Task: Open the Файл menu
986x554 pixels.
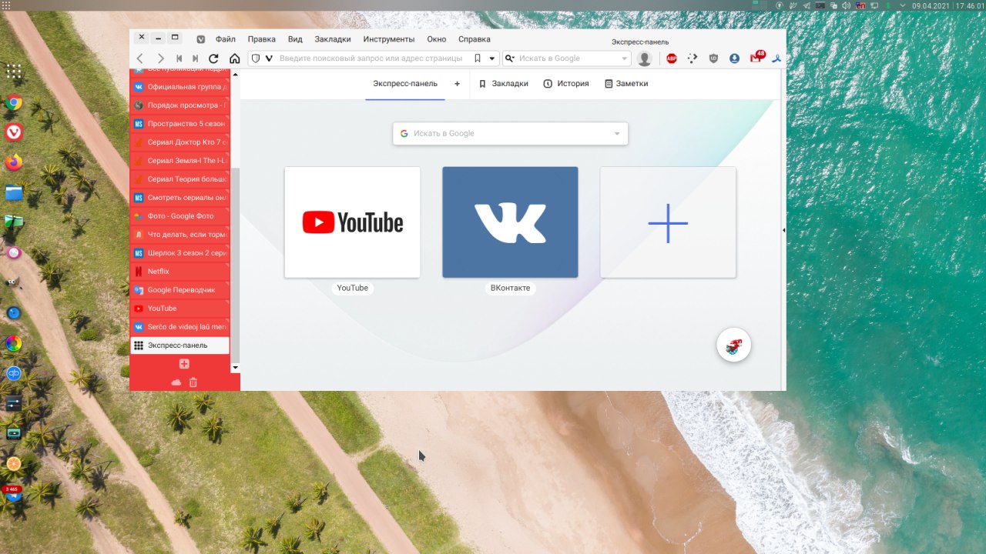Action: coord(226,39)
